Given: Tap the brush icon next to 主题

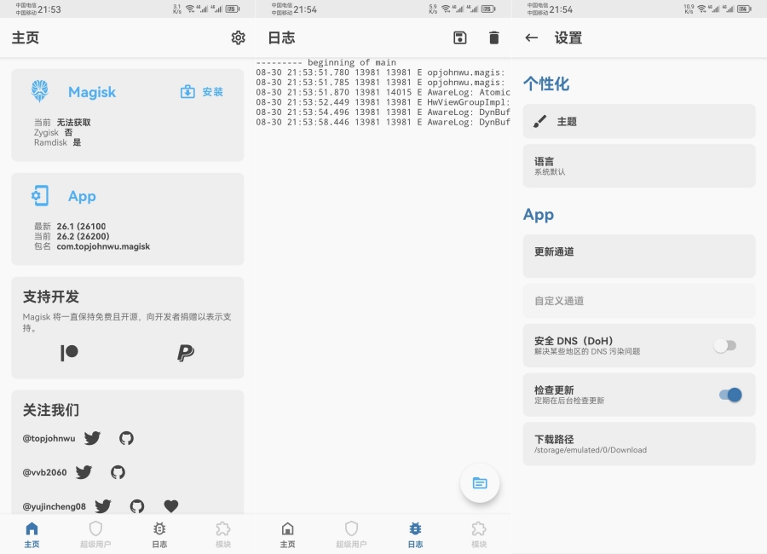Looking at the screenshot, I should [x=539, y=121].
